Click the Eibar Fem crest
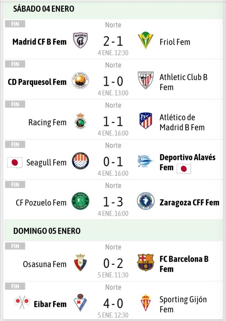Screen dimensions: 226x321 click(x=80, y=303)
